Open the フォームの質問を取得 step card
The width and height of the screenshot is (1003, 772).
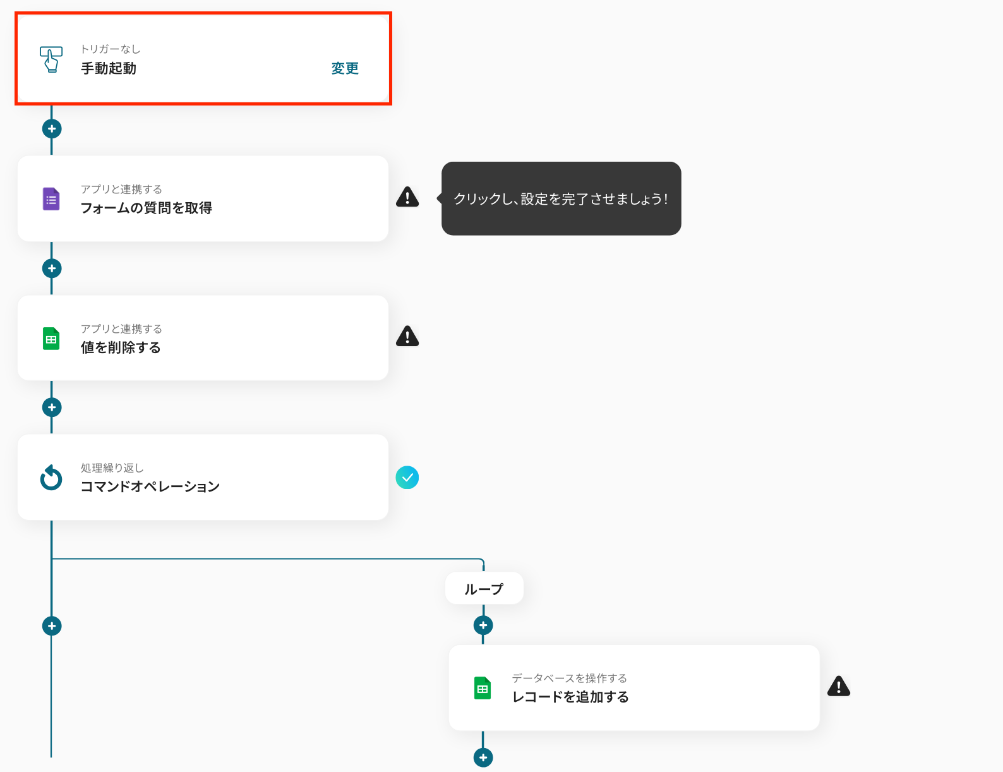pyautogui.click(x=203, y=198)
